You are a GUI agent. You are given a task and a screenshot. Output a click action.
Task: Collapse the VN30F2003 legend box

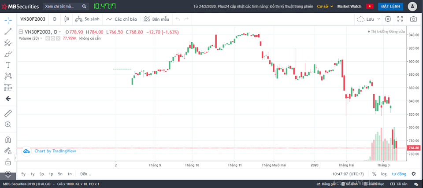20,32
